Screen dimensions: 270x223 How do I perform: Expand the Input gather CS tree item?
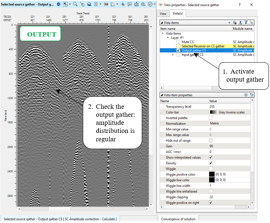point(173,55)
